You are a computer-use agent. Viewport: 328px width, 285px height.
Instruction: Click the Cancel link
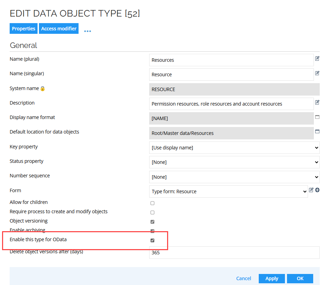click(244, 278)
